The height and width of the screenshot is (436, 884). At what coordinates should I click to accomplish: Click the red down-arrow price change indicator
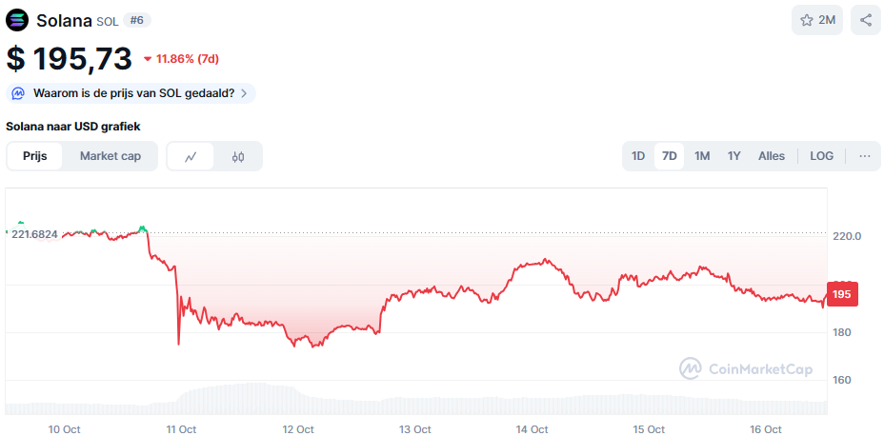pyautogui.click(x=148, y=59)
